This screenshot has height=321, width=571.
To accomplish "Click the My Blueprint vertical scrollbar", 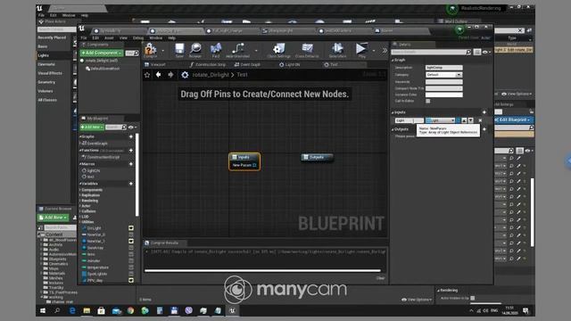I will (x=137, y=175).
